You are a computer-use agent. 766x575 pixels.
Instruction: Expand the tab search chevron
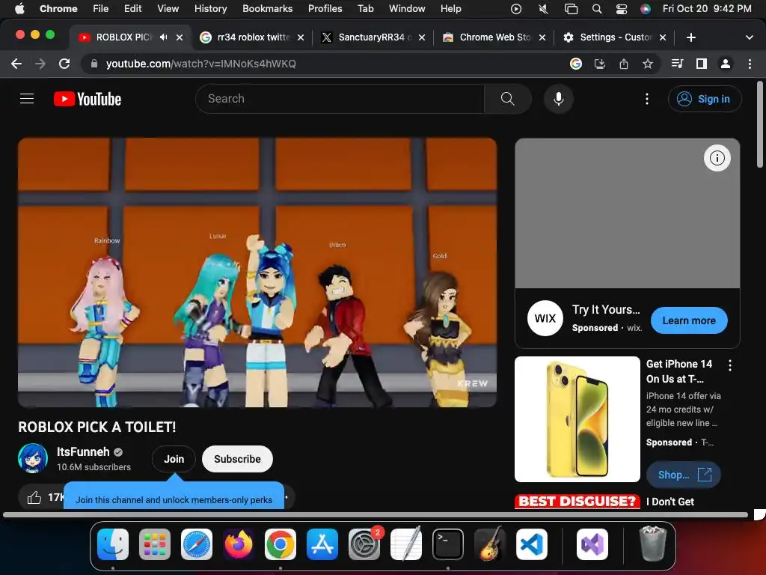coord(749,37)
